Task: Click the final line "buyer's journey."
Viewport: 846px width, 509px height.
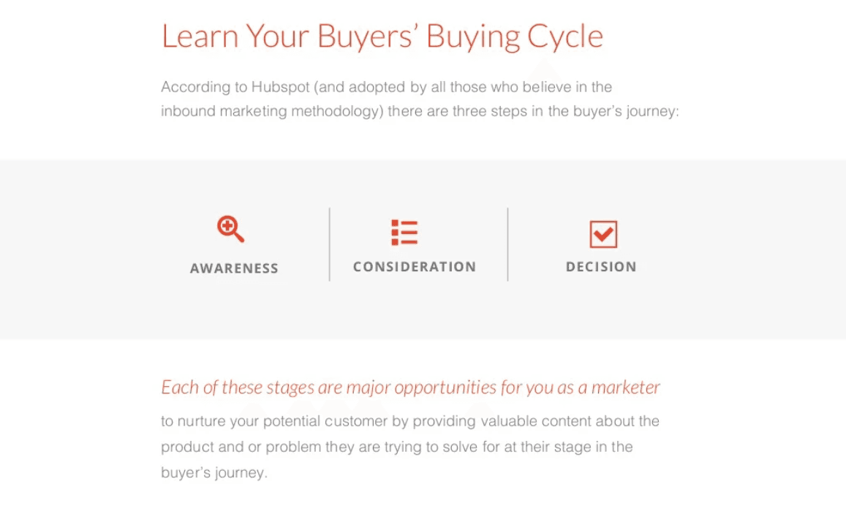Action: 214,472
